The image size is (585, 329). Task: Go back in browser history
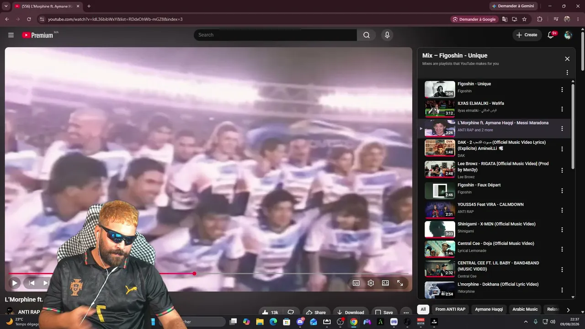(x=7, y=19)
